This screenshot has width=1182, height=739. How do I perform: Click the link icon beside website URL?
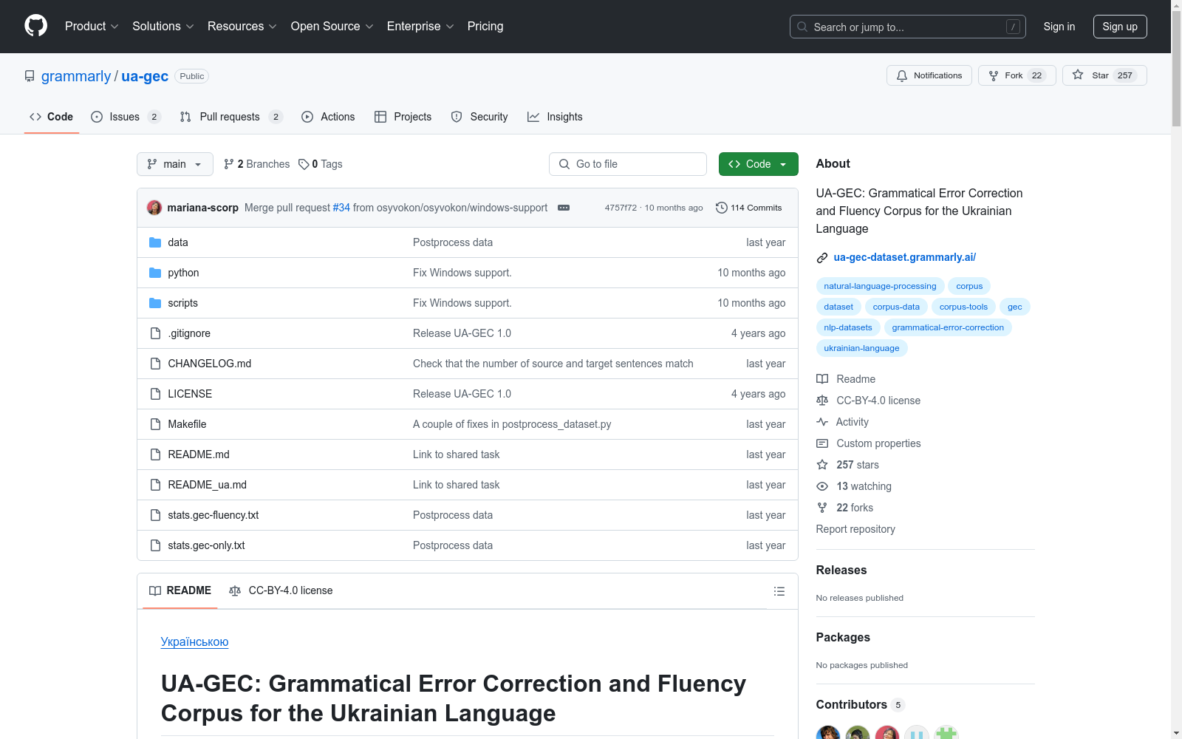(x=822, y=258)
